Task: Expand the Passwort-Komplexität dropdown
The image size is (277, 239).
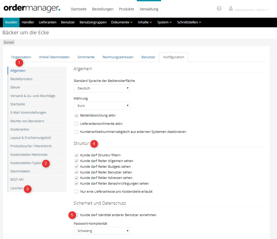Action: coord(102,231)
